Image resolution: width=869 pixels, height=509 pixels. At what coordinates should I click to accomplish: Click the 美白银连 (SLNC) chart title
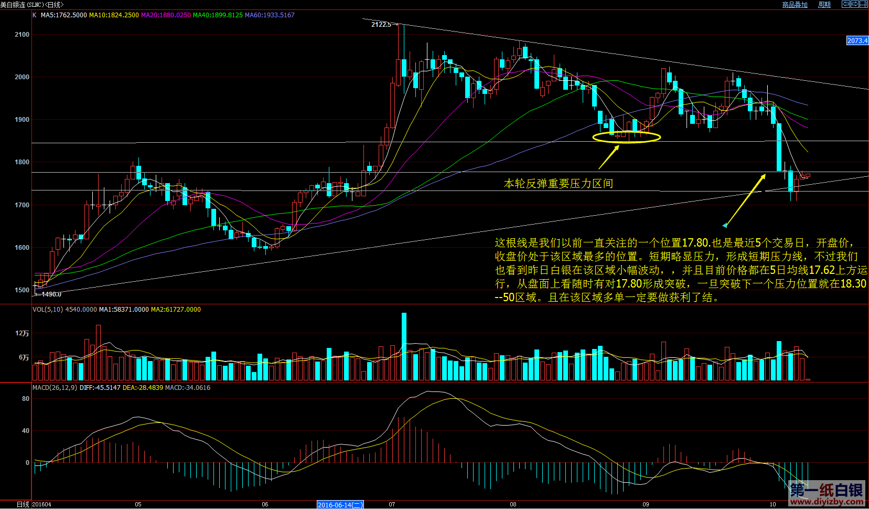[x=31, y=5]
